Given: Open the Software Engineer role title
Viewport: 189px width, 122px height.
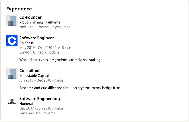Looking at the screenshot, I should click(x=37, y=38).
